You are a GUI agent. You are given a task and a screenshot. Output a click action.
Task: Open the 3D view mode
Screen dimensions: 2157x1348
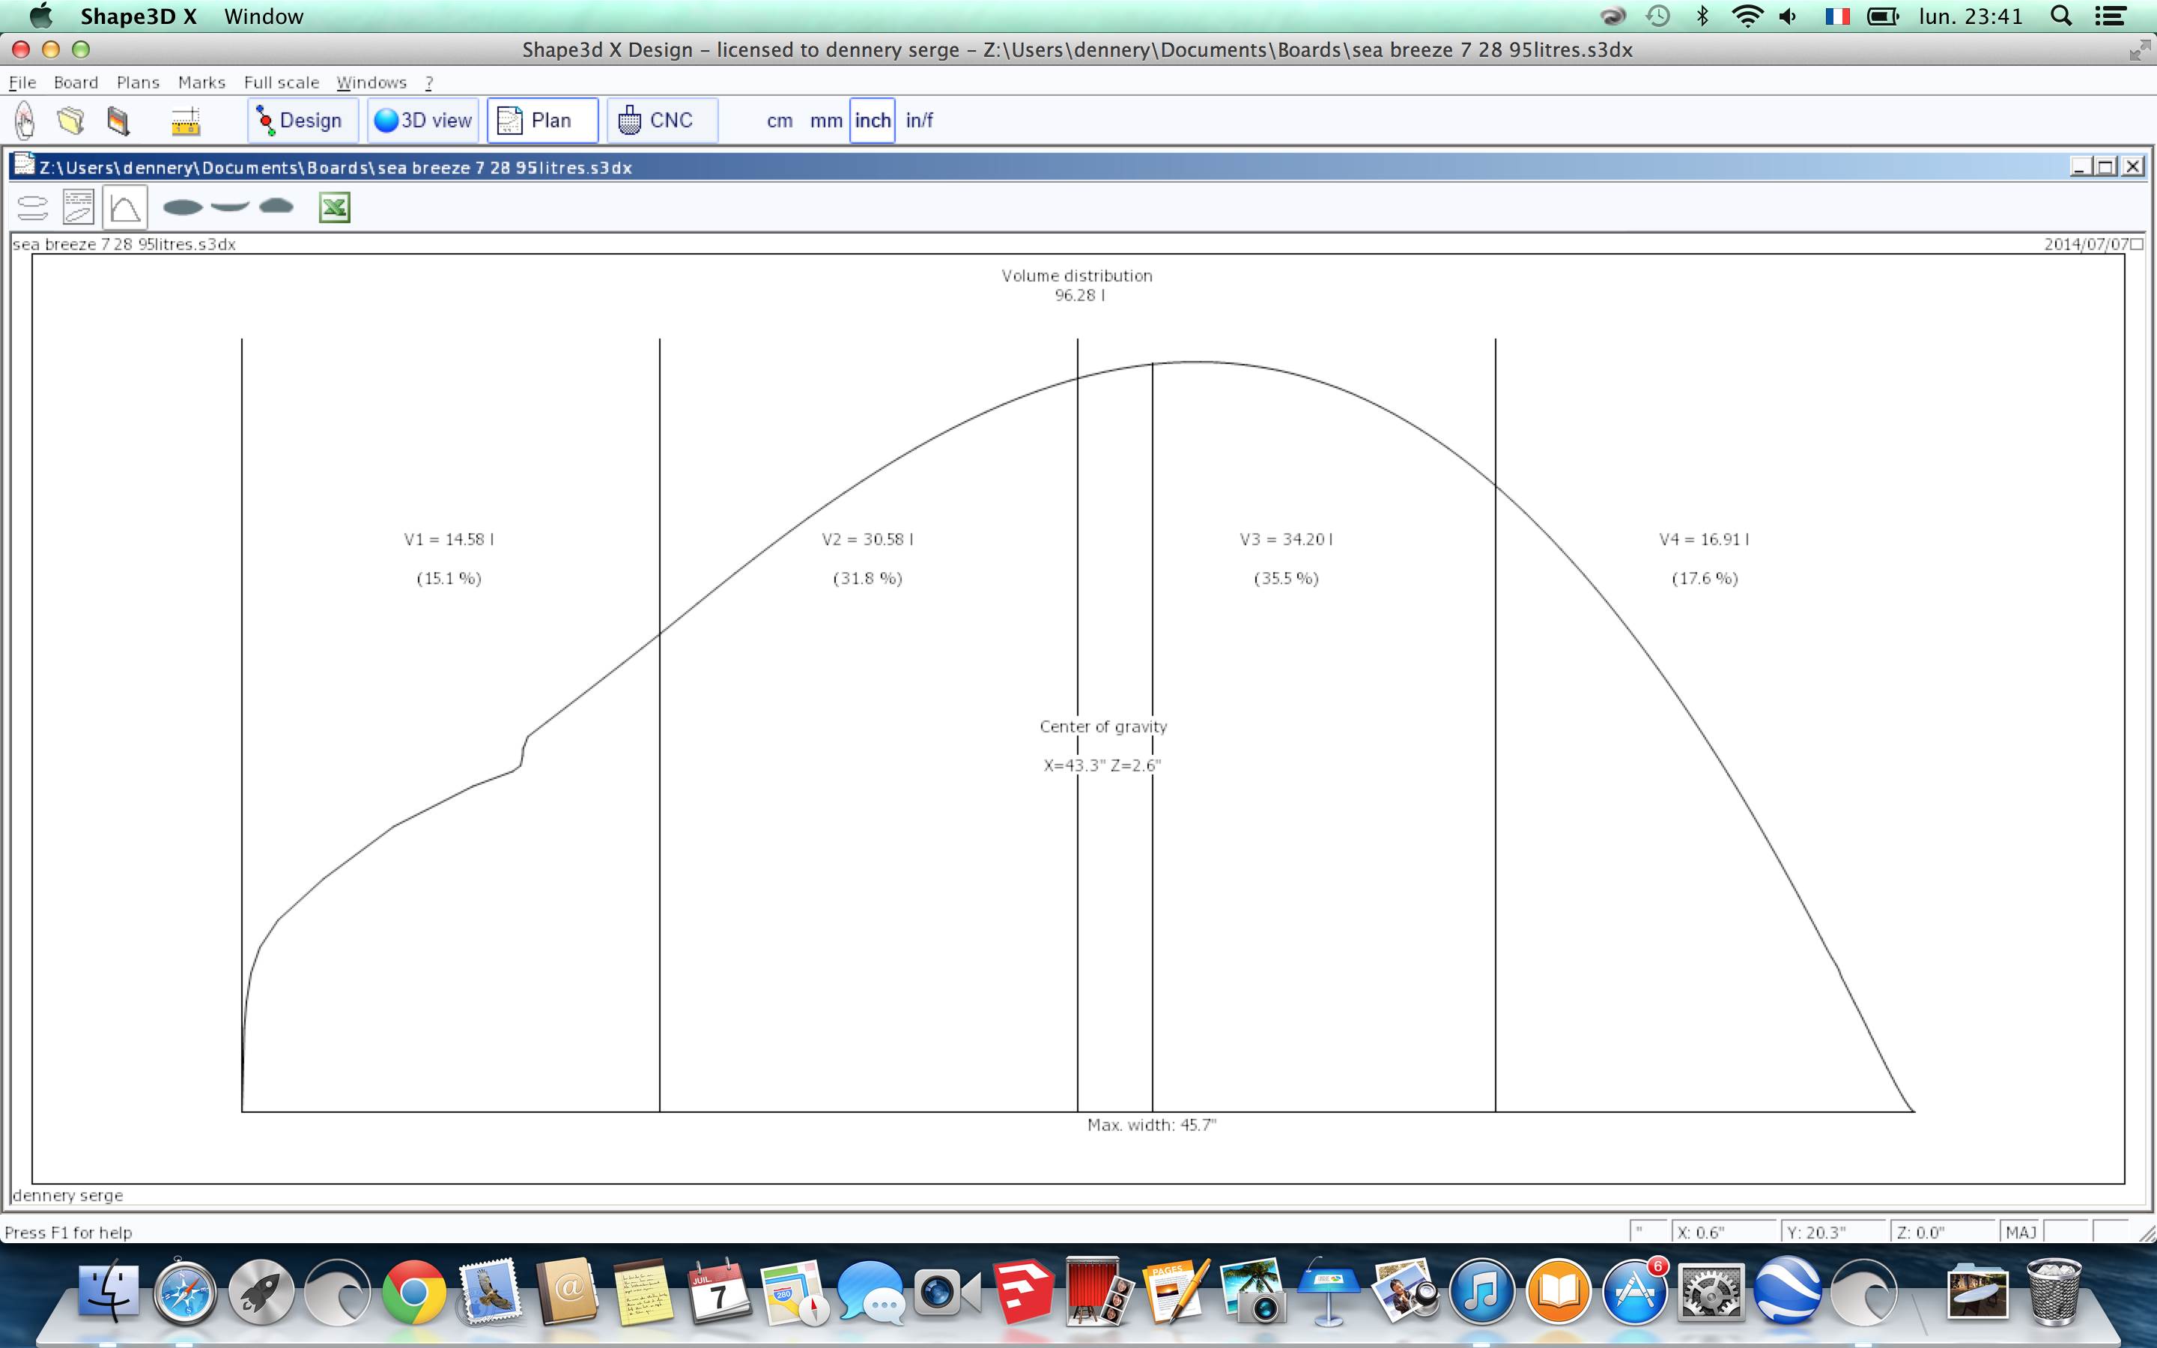click(x=423, y=121)
